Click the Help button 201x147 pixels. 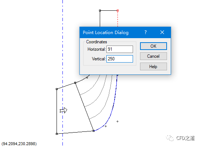pos(153,67)
